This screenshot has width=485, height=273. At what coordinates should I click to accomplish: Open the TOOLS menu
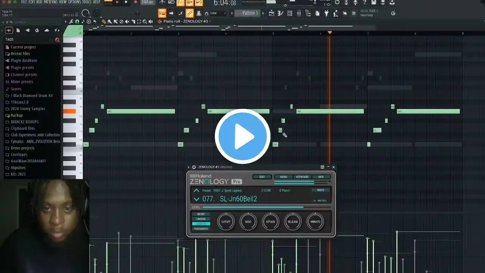coord(87,2)
